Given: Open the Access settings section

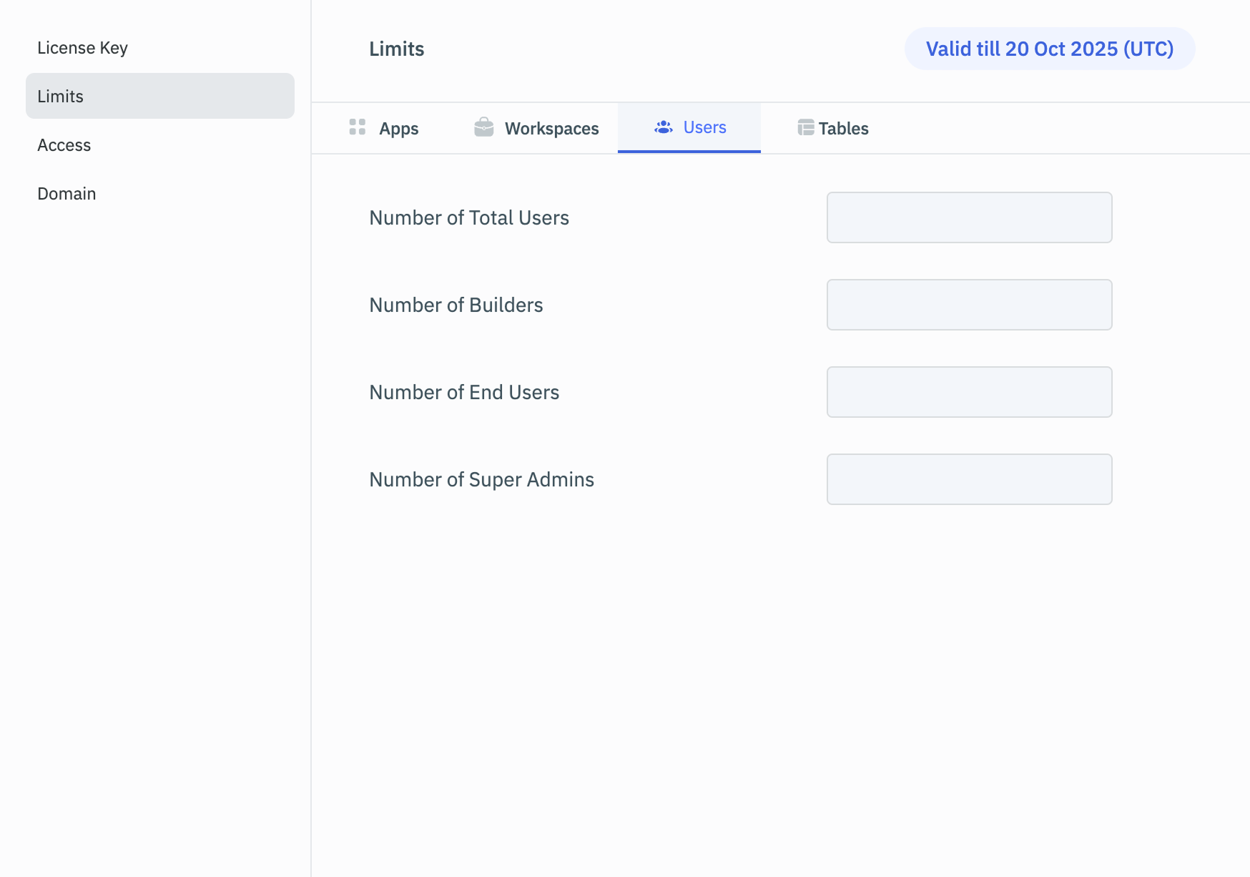Looking at the screenshot, I should (x=64, y=145).
